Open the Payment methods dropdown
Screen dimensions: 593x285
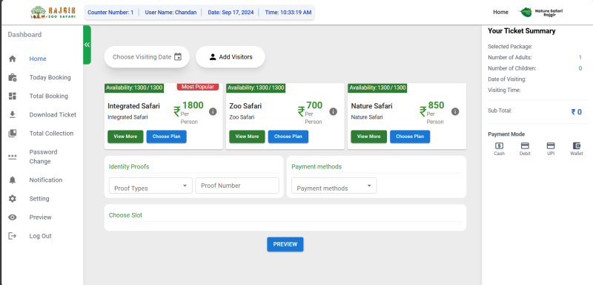pyautogui.click(x=334, y=186)
